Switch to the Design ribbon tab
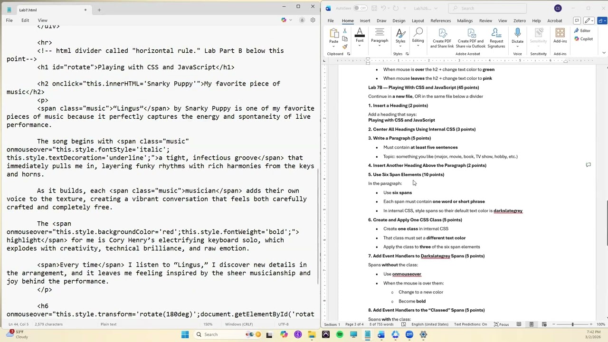 [x=399, y=20]
